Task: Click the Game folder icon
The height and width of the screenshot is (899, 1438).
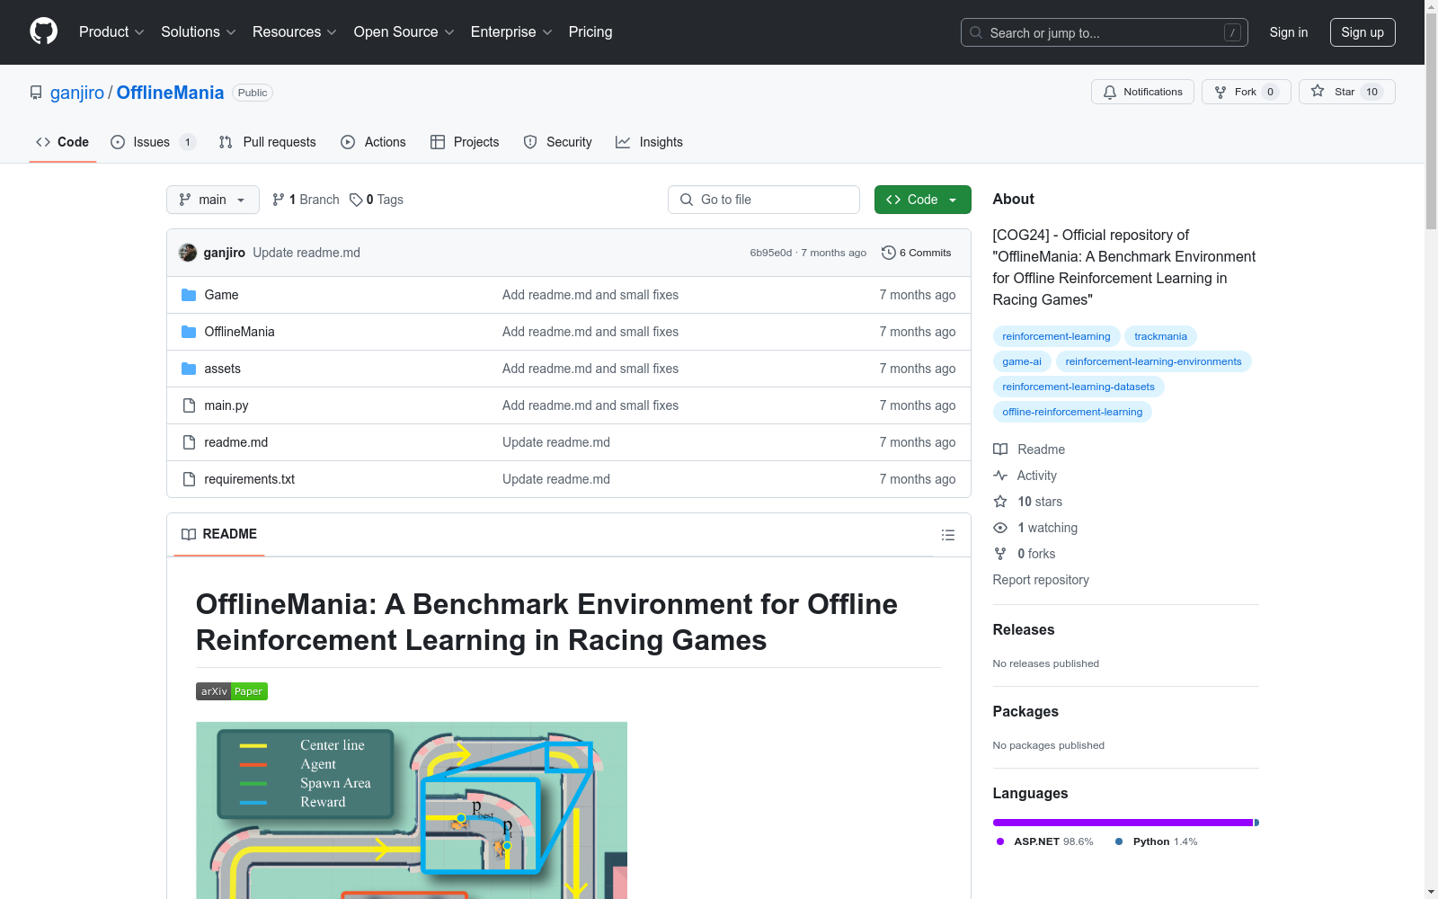Action: [x=189, y=295]
